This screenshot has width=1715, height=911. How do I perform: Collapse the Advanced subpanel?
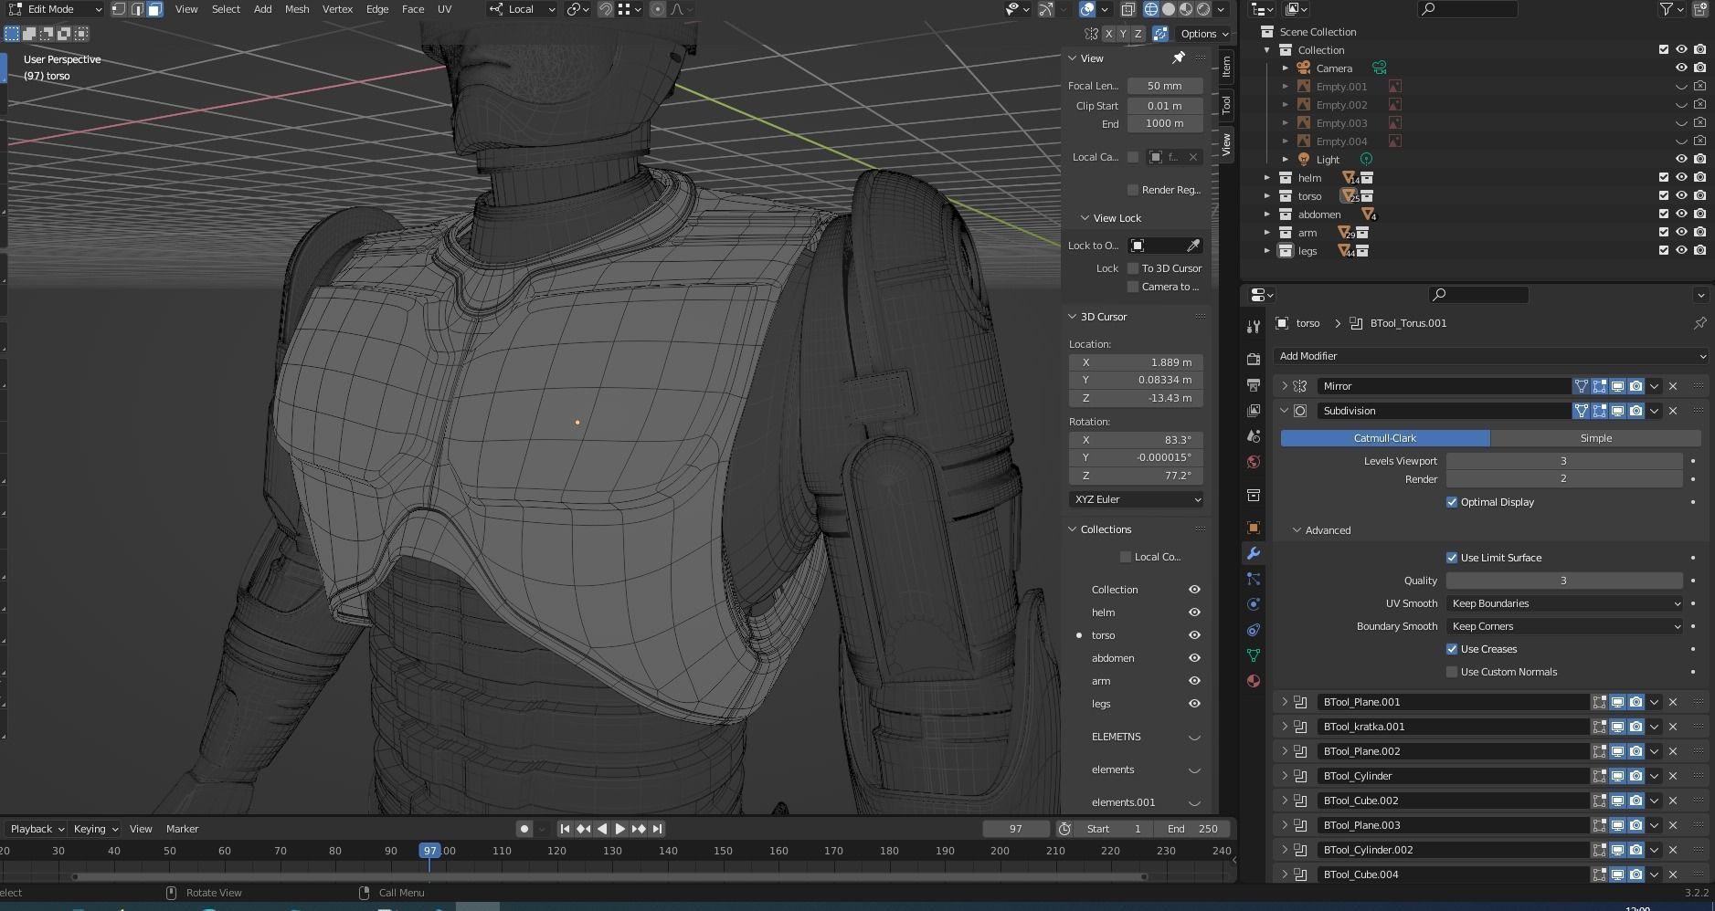pos(1297,530)
